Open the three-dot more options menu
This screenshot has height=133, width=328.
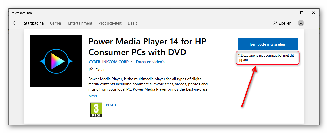click(x=313, y=22)
